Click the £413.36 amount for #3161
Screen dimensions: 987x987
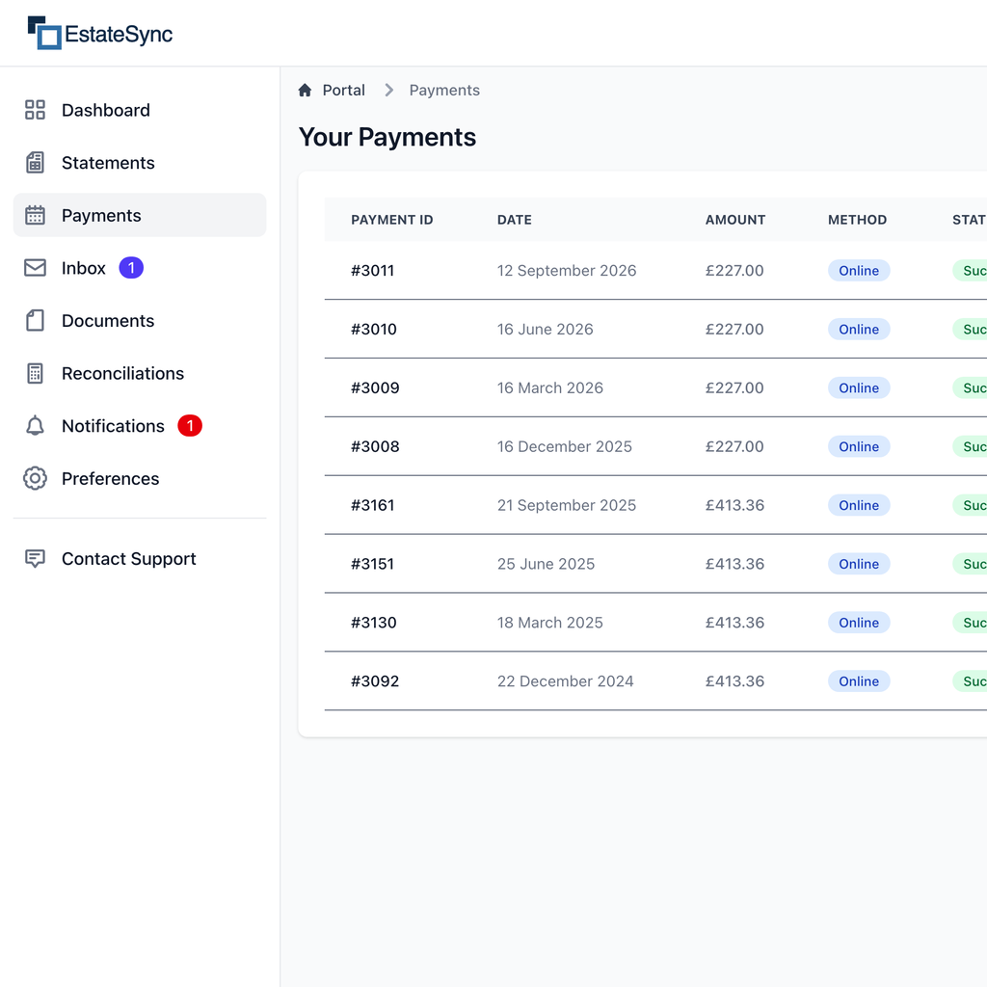pyautogui.click(x=734, y=505)
